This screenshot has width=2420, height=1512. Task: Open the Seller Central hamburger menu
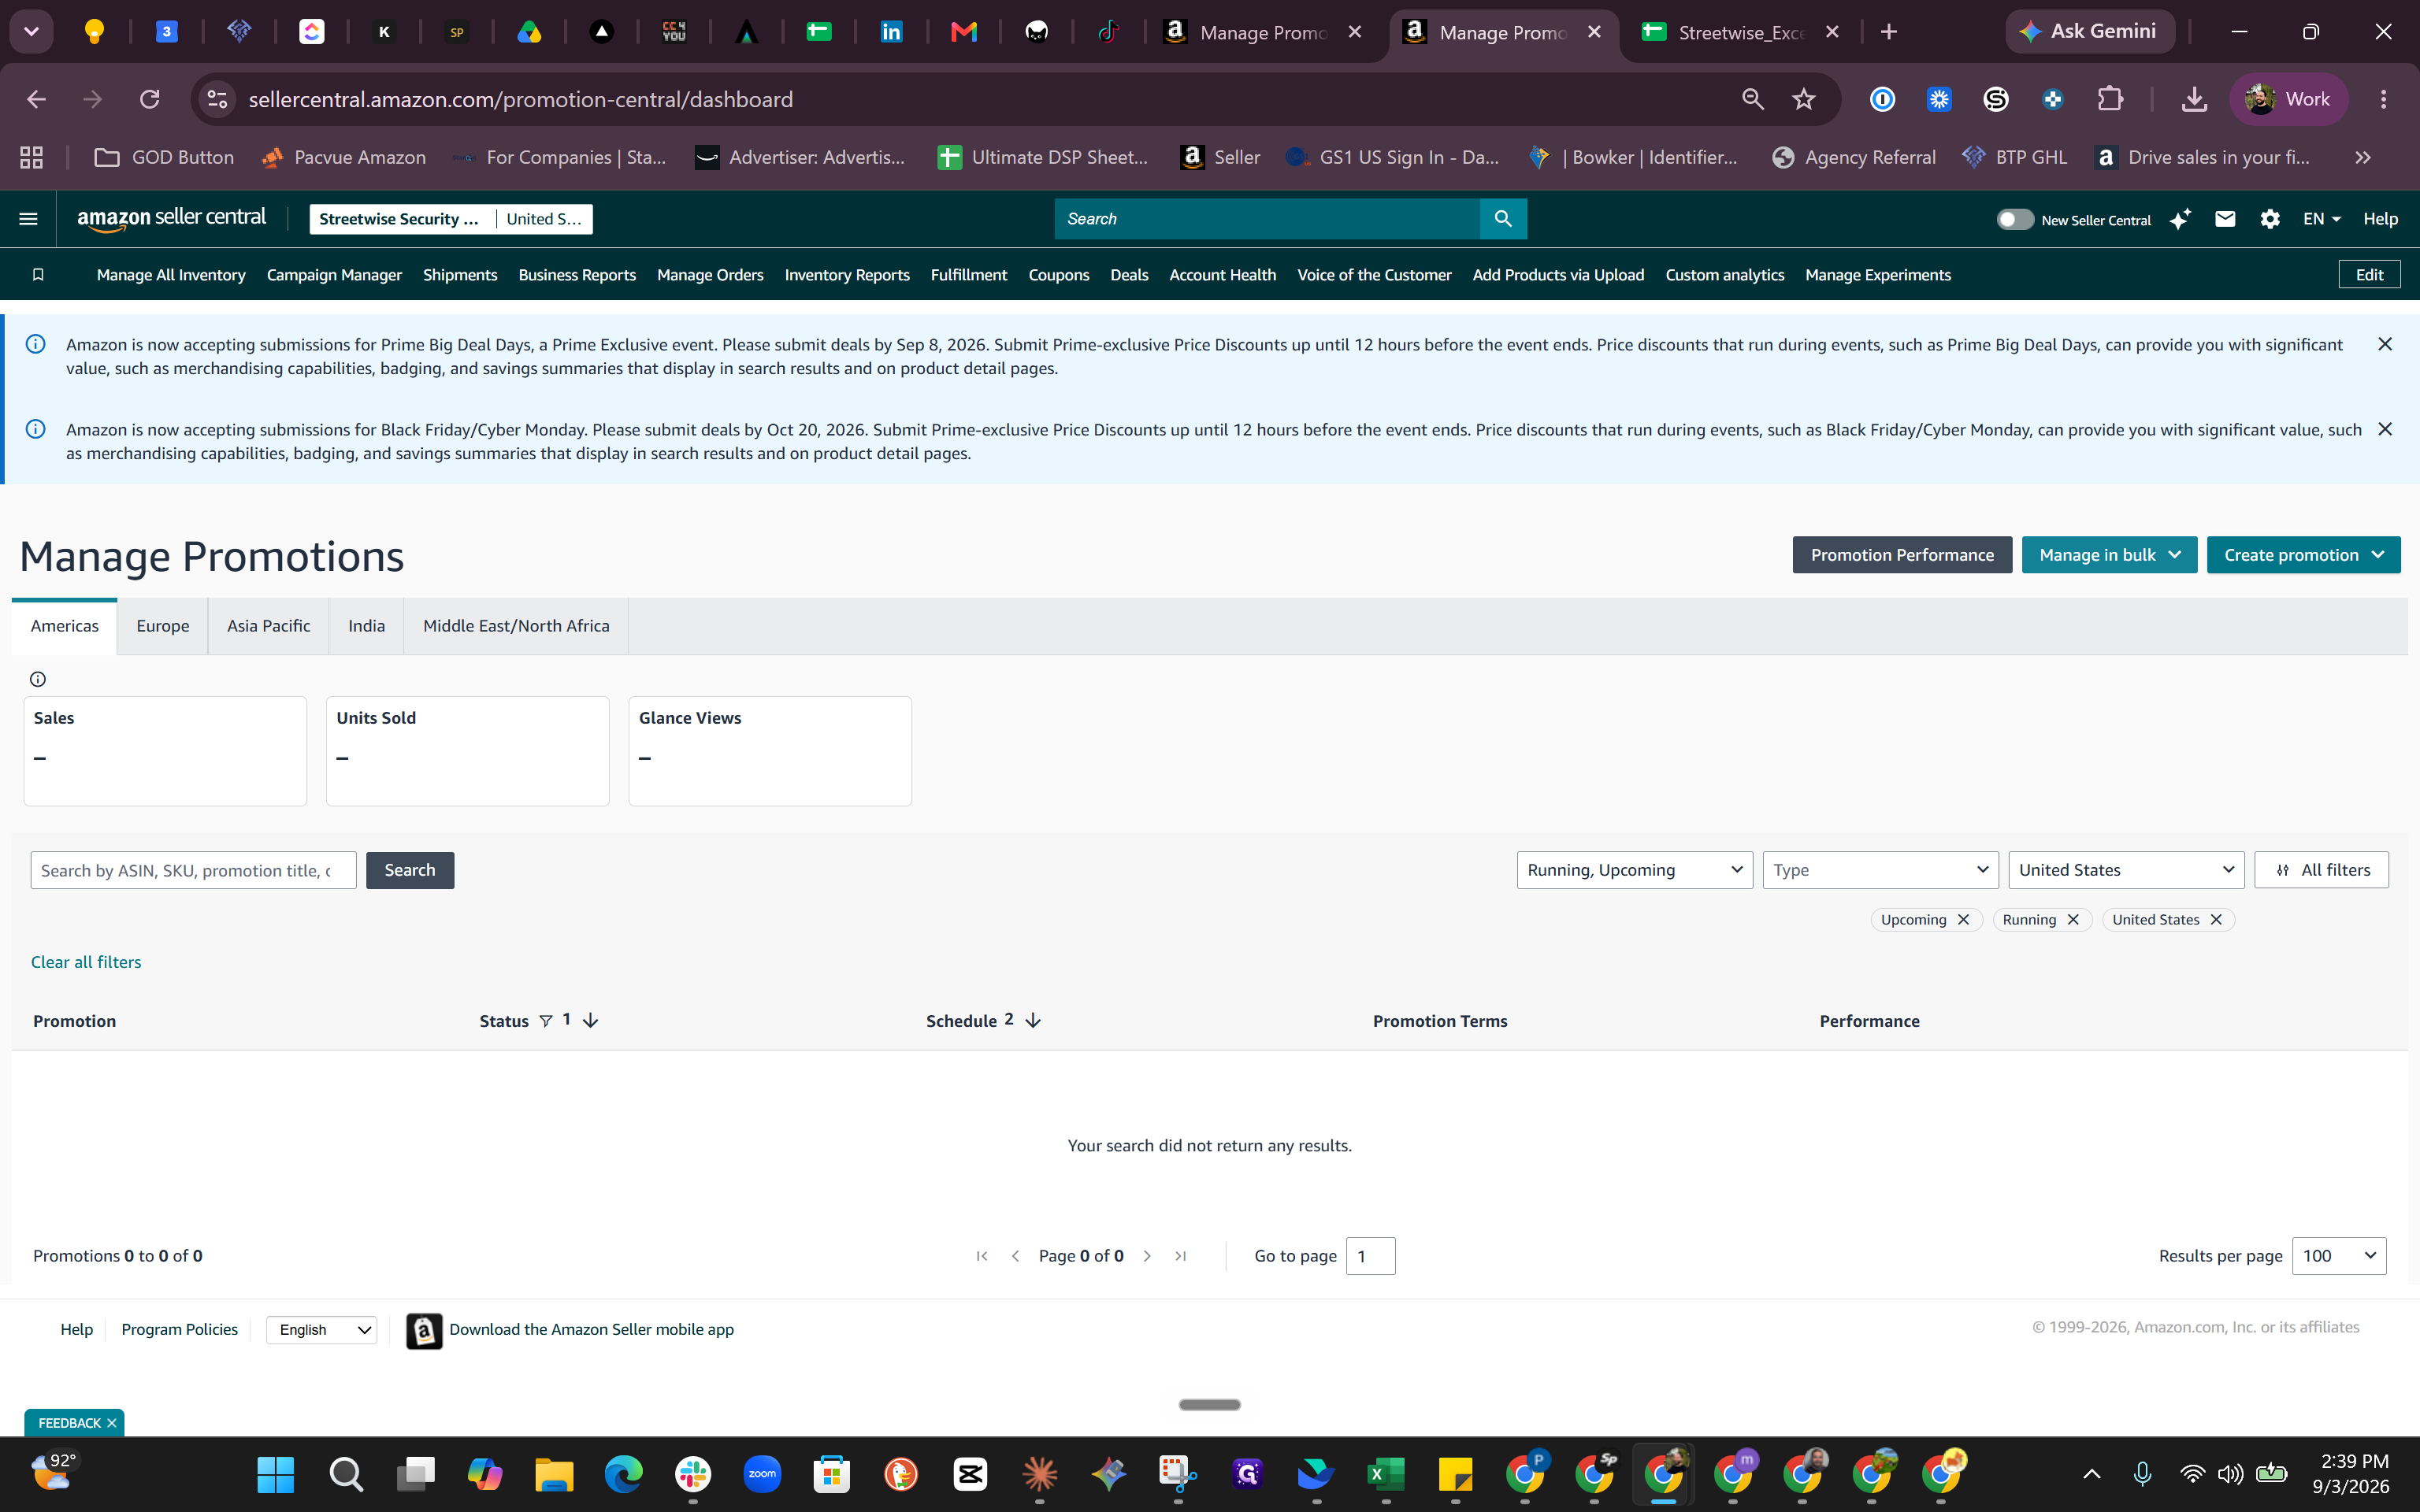[x=28, y=219]
